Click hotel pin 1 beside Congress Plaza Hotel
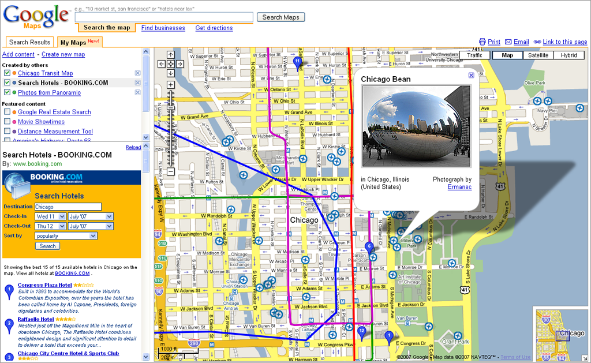 click(9, 292)
